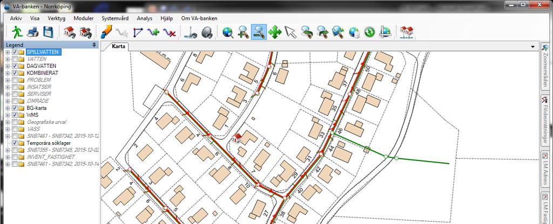
Task: Select the white arrow pointer tool
Action: [x=291, y=33]
